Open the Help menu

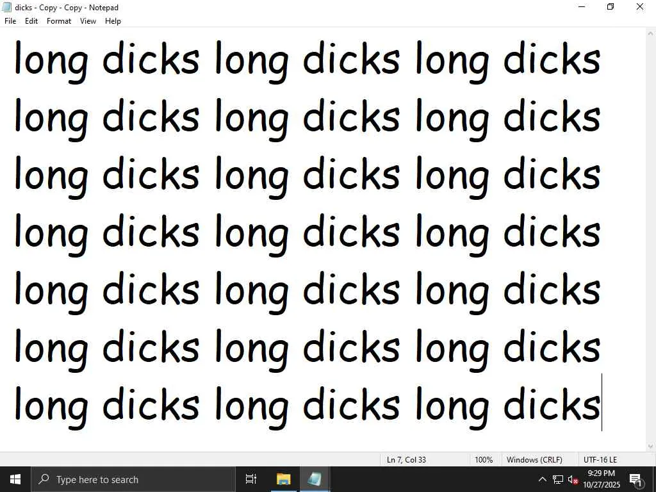tap(113, 21)
